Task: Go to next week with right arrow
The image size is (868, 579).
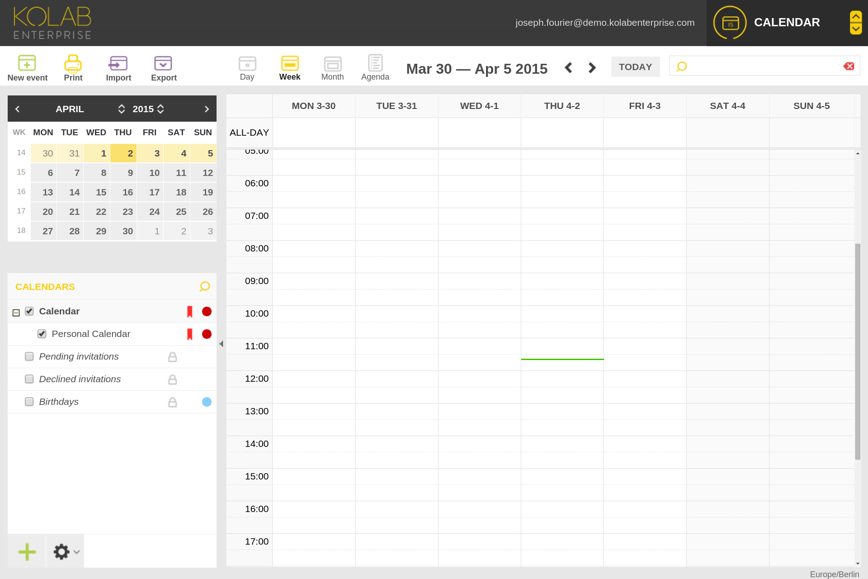Action: click(592, 68)
